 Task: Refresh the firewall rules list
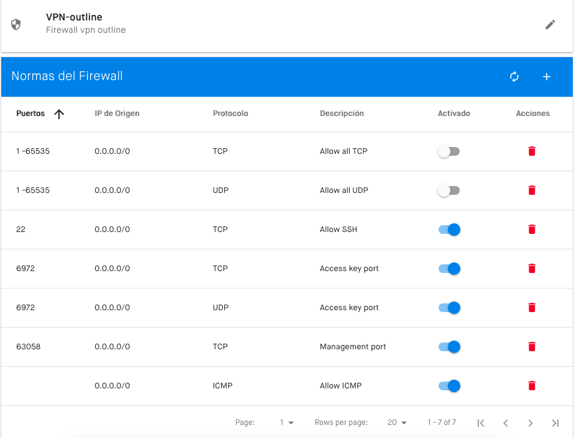click(514, 76)
